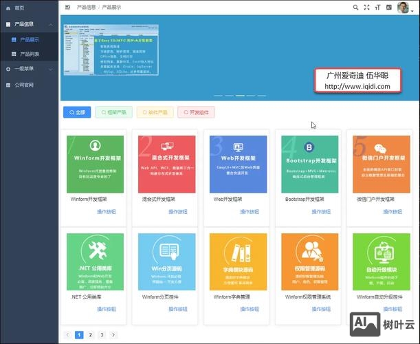
Task: Click the 产品展示 grid icon
Action: coord(14,40)
